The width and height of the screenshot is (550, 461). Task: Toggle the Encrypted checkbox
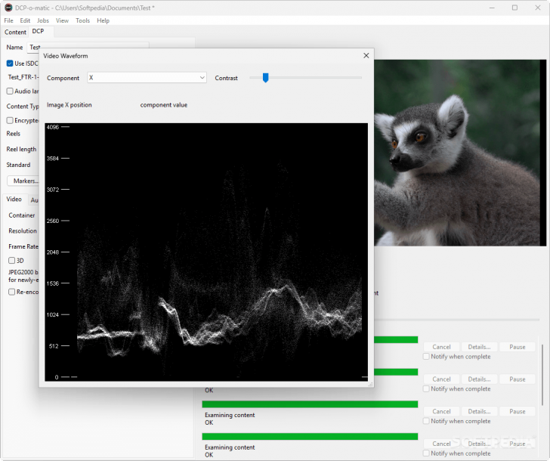click(x=11, y=120)
